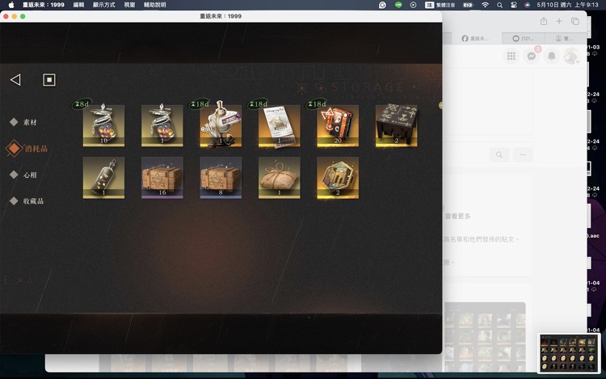Open the Apple menu
Image resolution: width=606 pixels, height=379 pixels.
click(x=11, y=5)
